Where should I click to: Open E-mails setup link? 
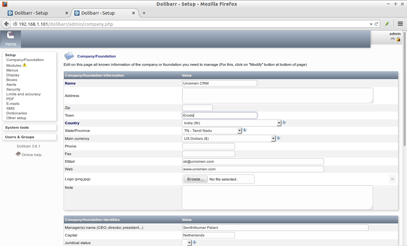point(13,104)
